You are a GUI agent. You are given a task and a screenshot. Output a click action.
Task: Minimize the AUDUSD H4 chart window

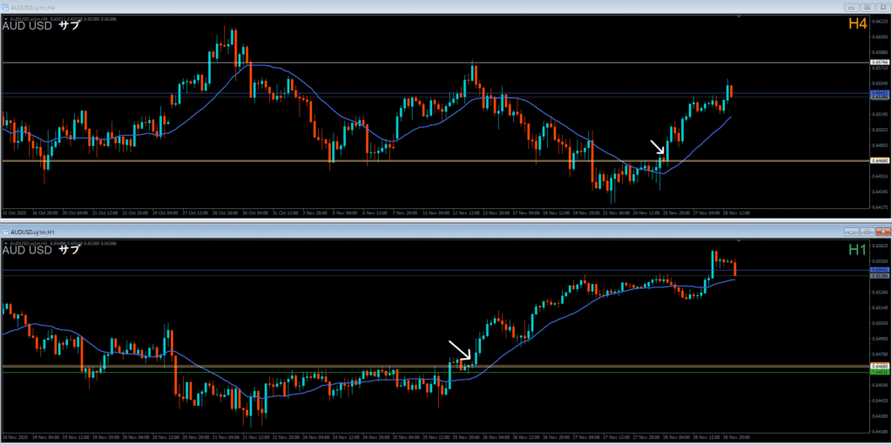pyautogui.click(x=852, y=7)
